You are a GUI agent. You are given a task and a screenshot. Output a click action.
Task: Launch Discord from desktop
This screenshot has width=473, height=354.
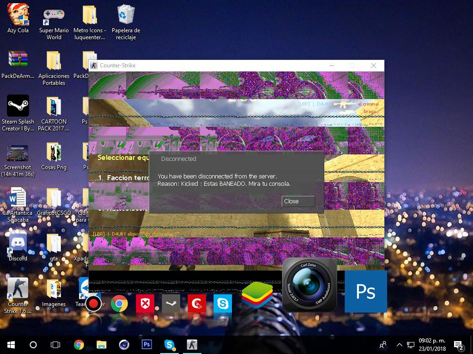[18, 247]
